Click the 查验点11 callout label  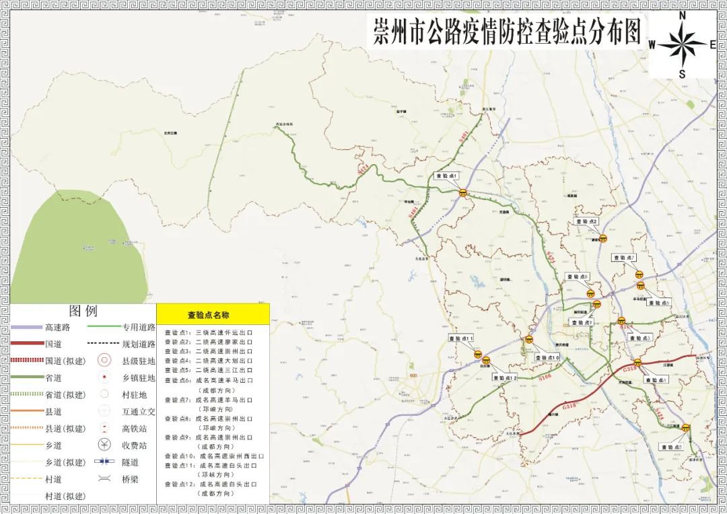(x=457, y=338)
